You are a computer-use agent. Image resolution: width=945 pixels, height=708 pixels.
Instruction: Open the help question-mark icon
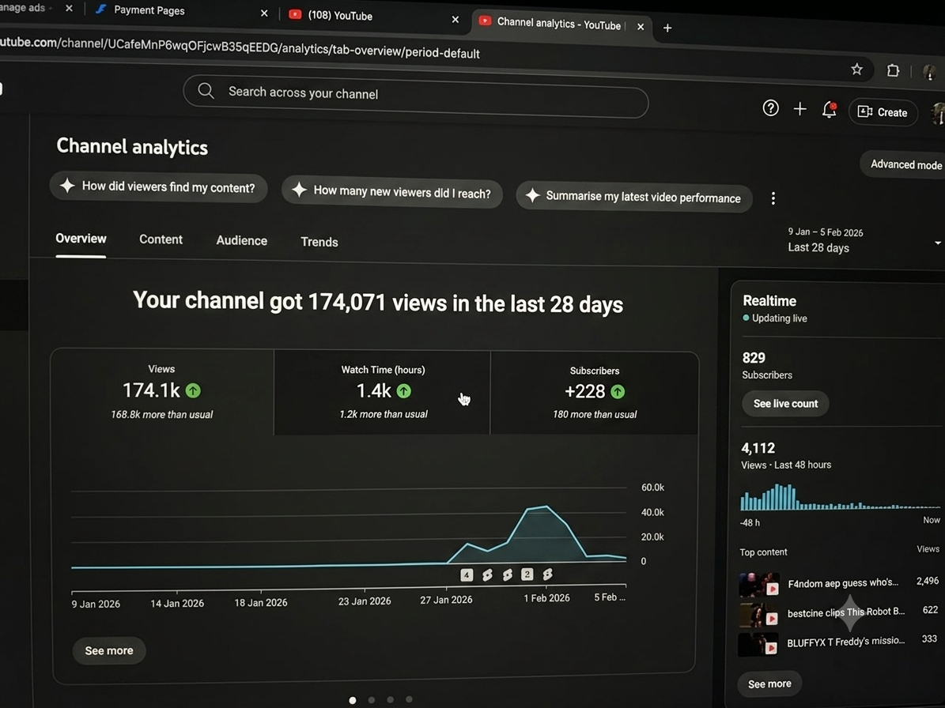(770, 108)
